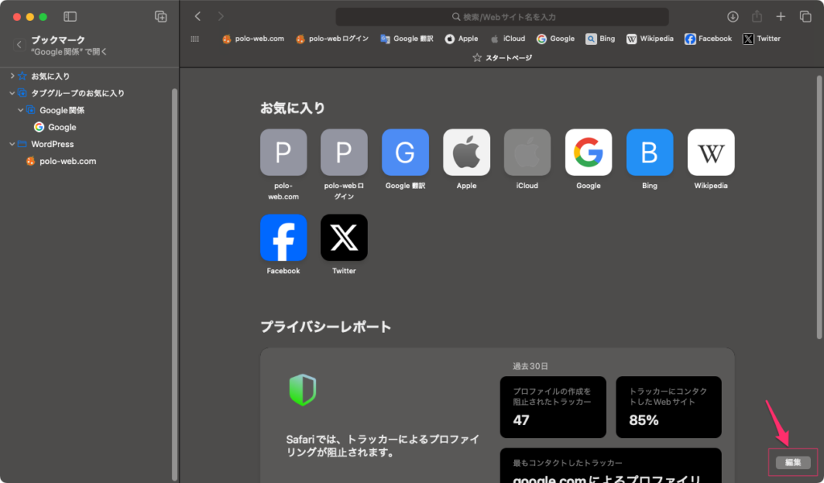Image resolution: width=824 pixels, height=483 pixels.
Task: Expand the お気に入り folder in sidebar
Action: [12, 76]
